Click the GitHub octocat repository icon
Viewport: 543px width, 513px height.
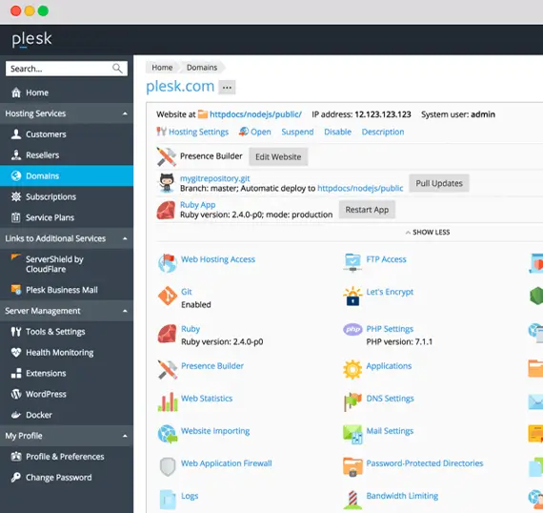(167, 183)
